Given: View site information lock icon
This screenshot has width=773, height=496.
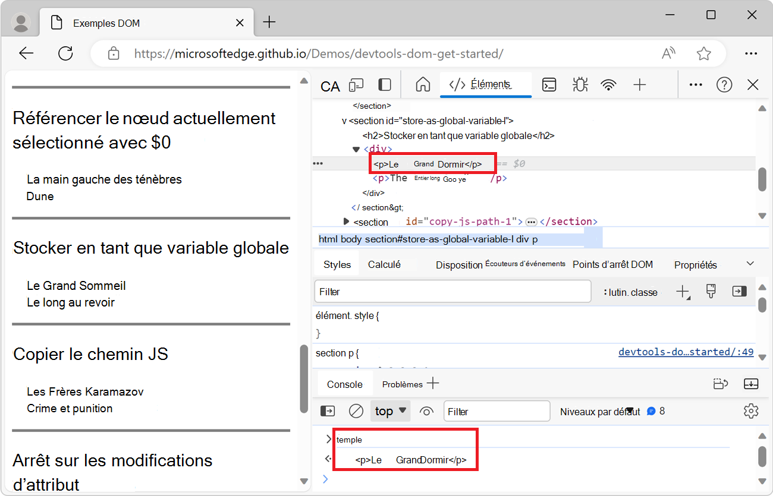Looking at the screenshot, I should (x=114, y=53).
